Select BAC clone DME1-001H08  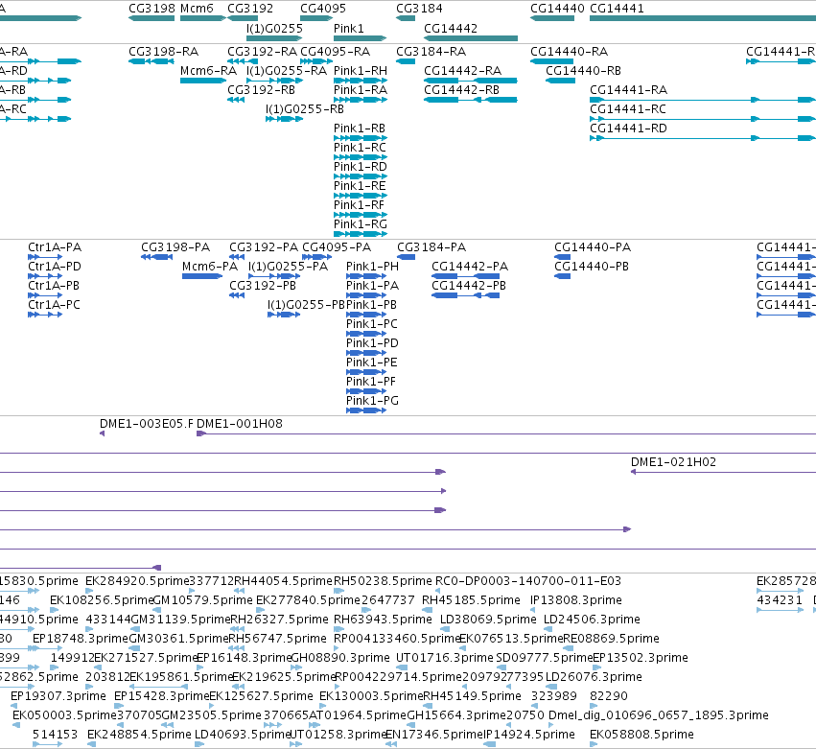pyautogui.click(x=506, y=433)
